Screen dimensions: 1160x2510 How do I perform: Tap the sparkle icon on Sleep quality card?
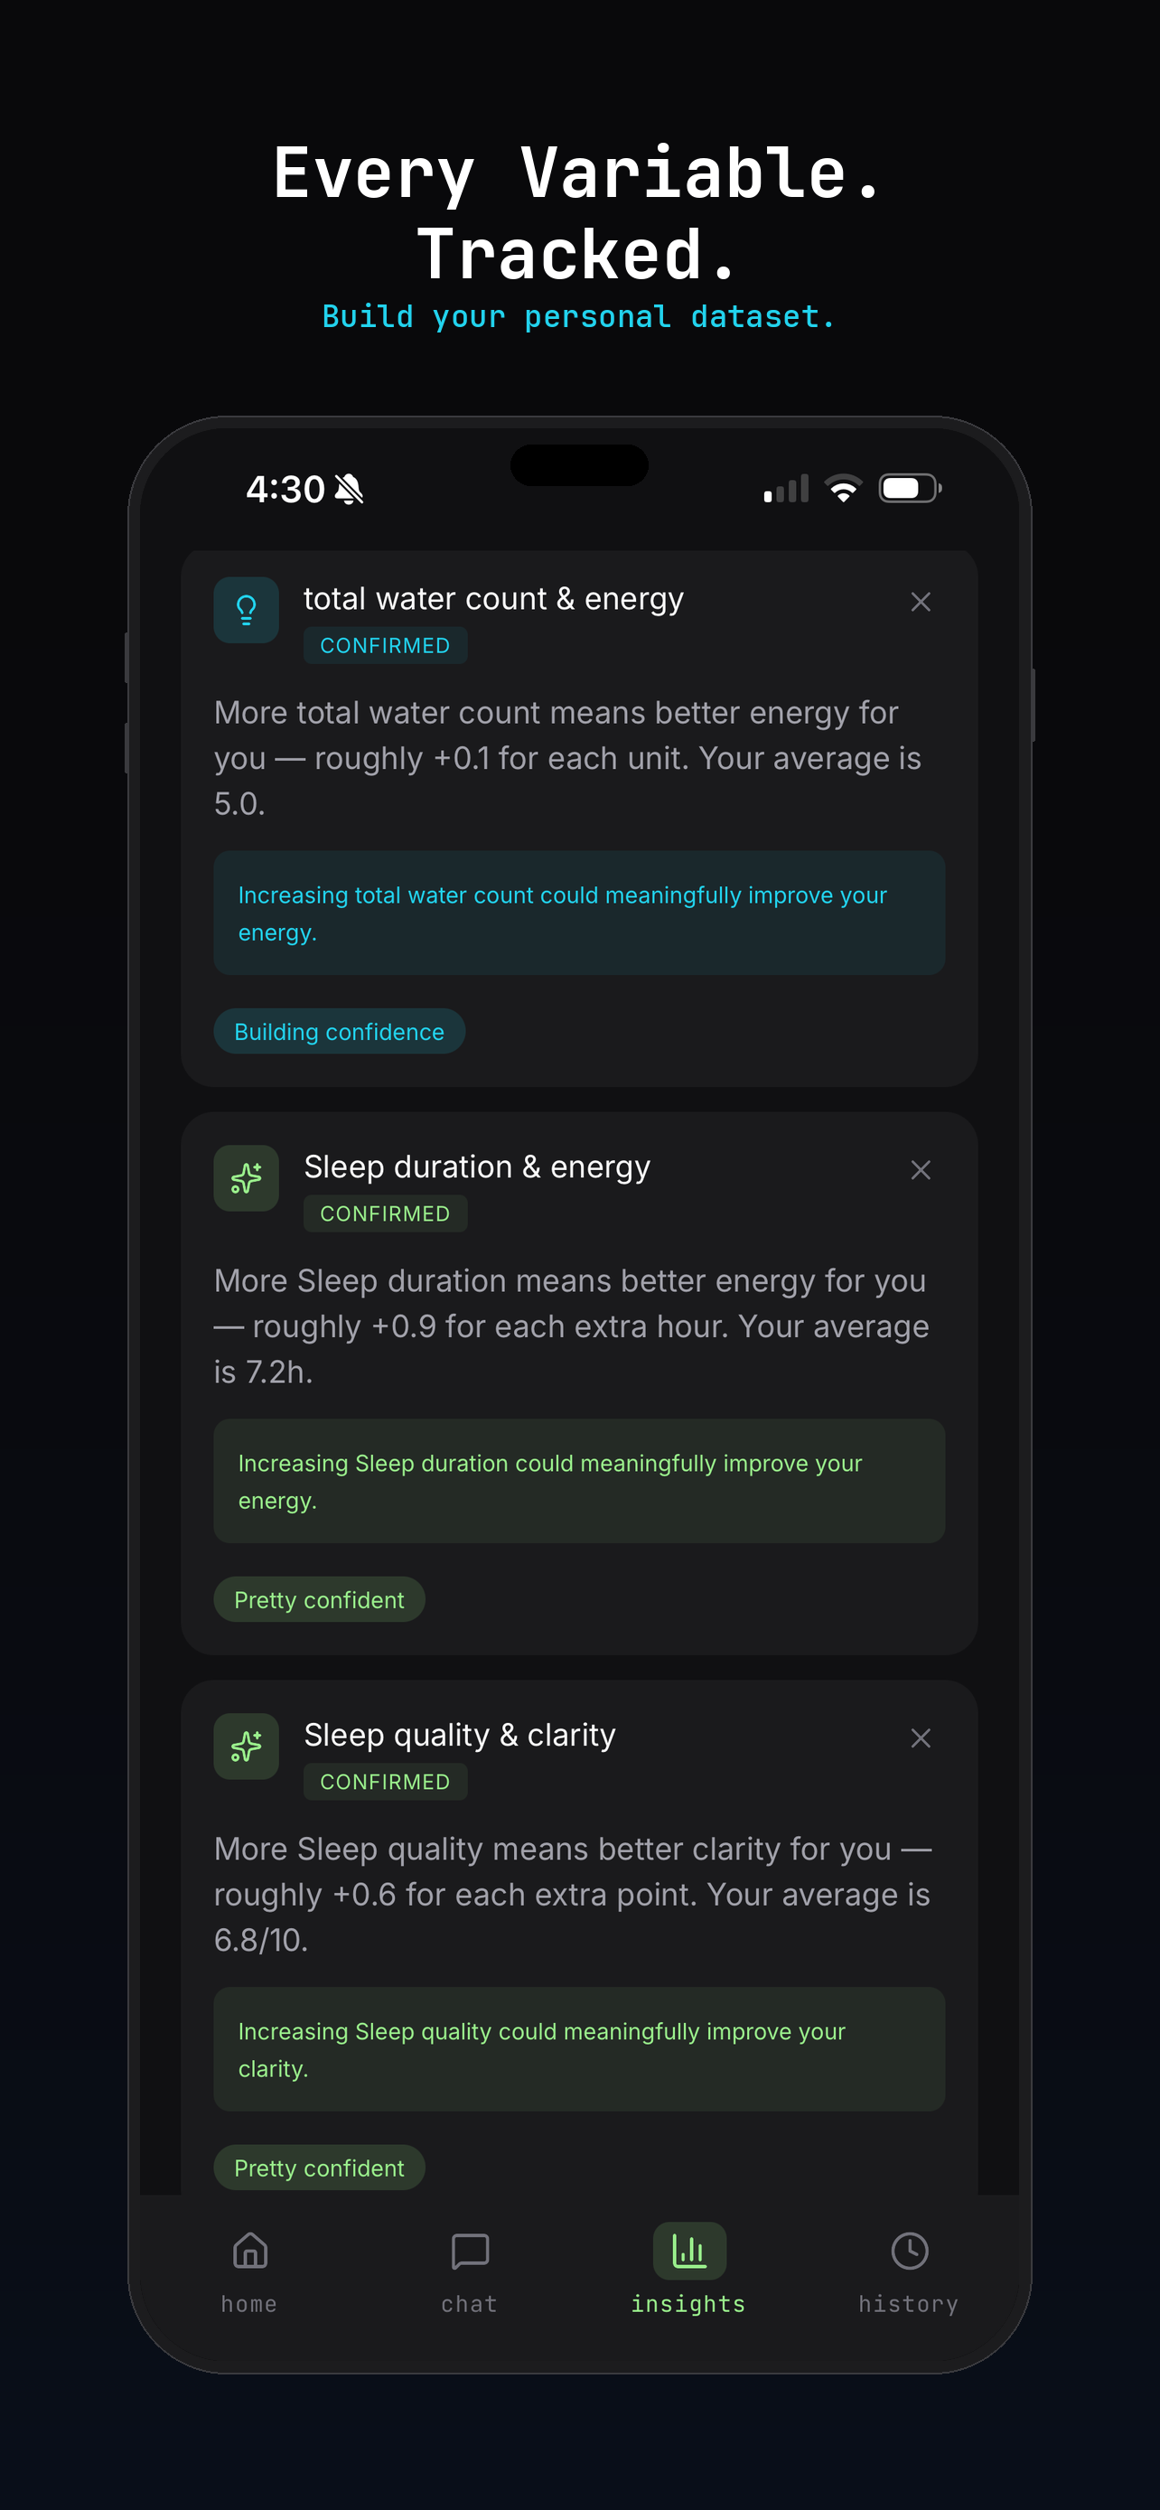[x=246, y=1747]
